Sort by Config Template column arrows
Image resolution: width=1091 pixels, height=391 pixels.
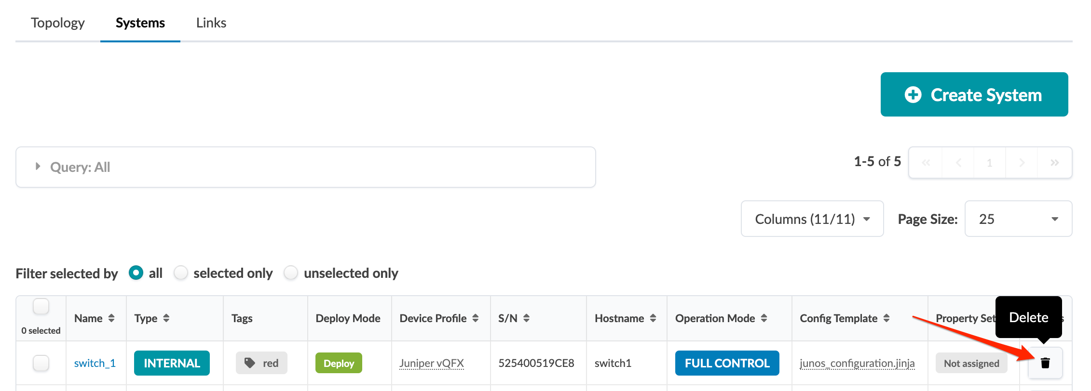click(x=886, y=318)
